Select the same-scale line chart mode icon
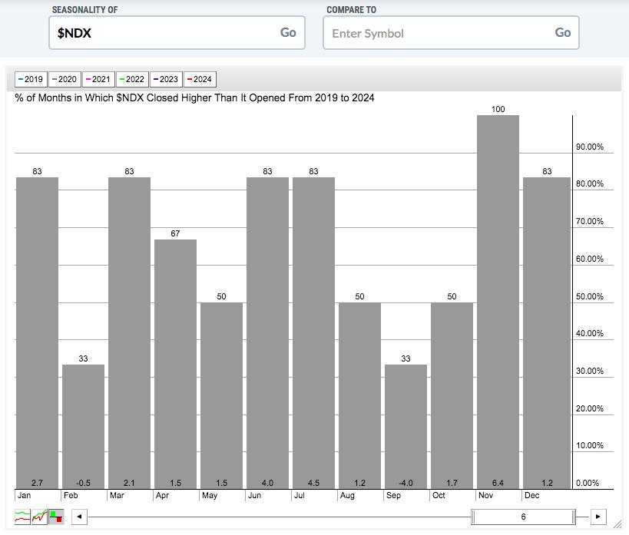 click(x=39, y=517)
